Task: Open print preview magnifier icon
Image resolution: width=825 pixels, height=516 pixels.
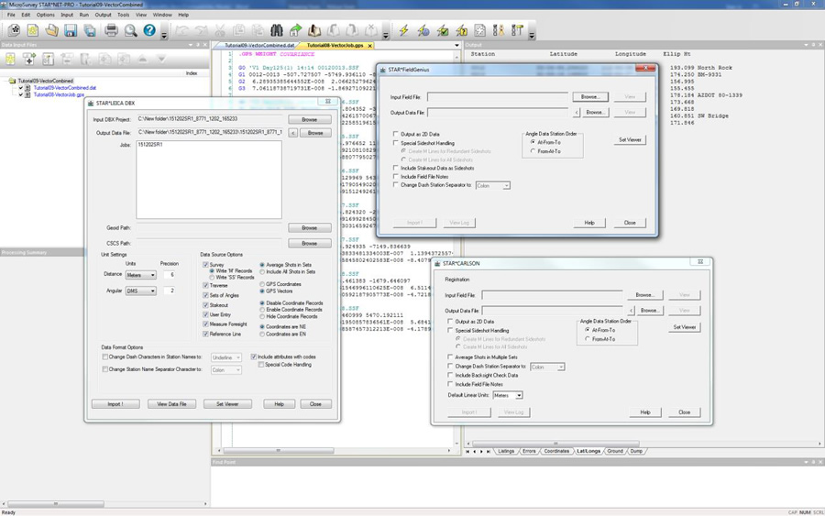Action: point(130,30)
